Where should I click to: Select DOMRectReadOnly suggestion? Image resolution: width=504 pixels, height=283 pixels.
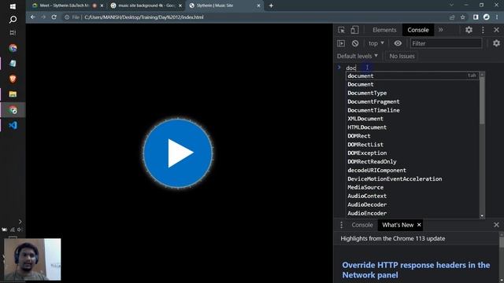(x=413, y=162)
